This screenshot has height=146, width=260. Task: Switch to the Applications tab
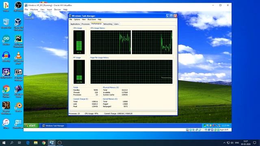(75, 24)
